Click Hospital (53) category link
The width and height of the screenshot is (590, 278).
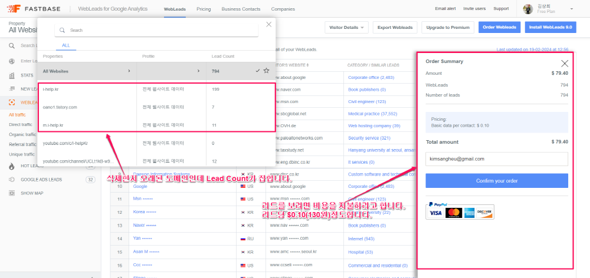(360, 251)
